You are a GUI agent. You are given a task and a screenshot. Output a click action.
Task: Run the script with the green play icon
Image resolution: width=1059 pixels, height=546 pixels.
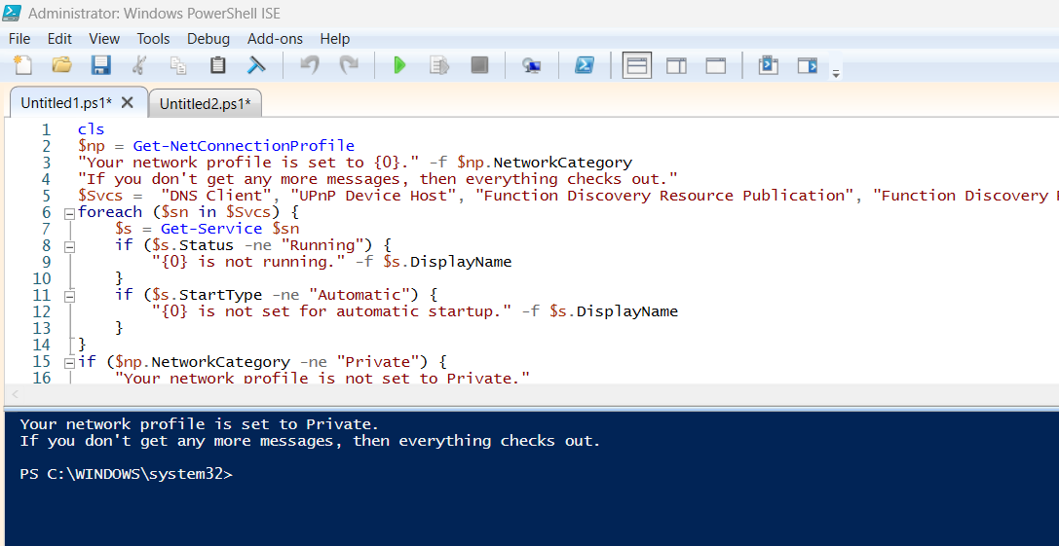pyautogui.click(x=399, y=65)
